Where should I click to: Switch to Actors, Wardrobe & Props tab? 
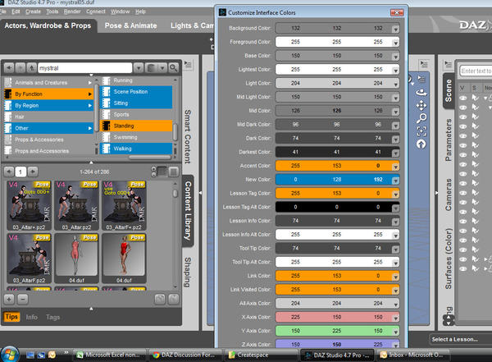pos(48,25)
